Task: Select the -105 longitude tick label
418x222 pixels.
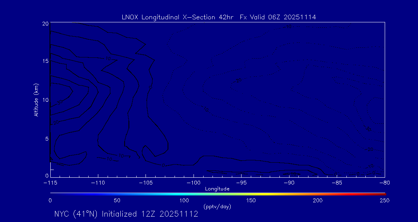Action: tap(146, 183)
